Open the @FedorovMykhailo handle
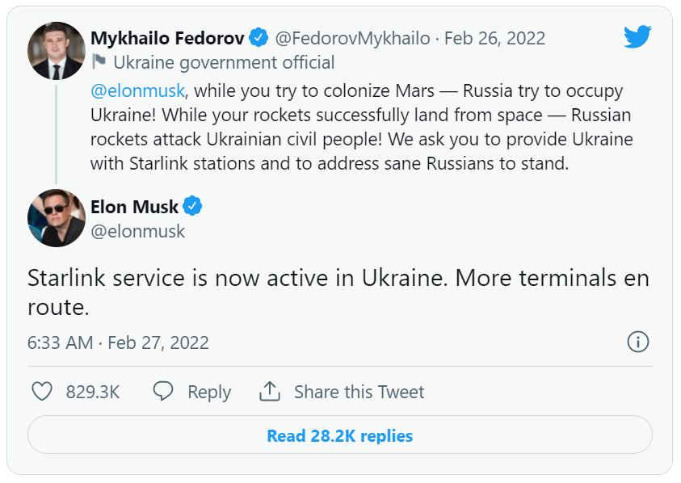Screen dimensions: 681x483 pyautogui.click(x=352, y=38)
